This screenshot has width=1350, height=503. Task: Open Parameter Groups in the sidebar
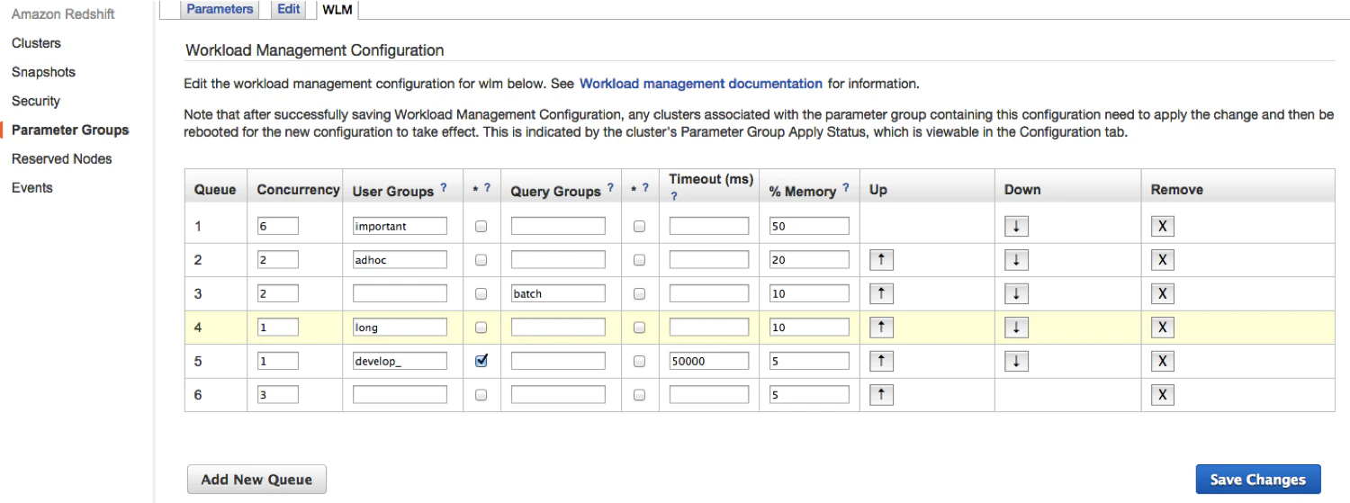point(70,130)
